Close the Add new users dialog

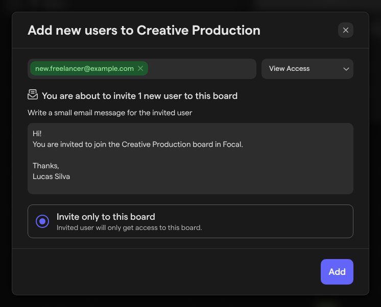pos(346,30)
